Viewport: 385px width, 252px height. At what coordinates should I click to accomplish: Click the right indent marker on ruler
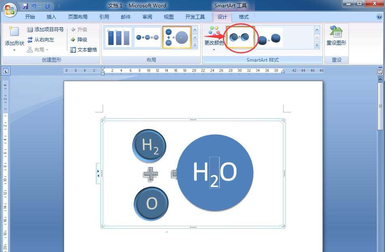[x=283, y=71]
